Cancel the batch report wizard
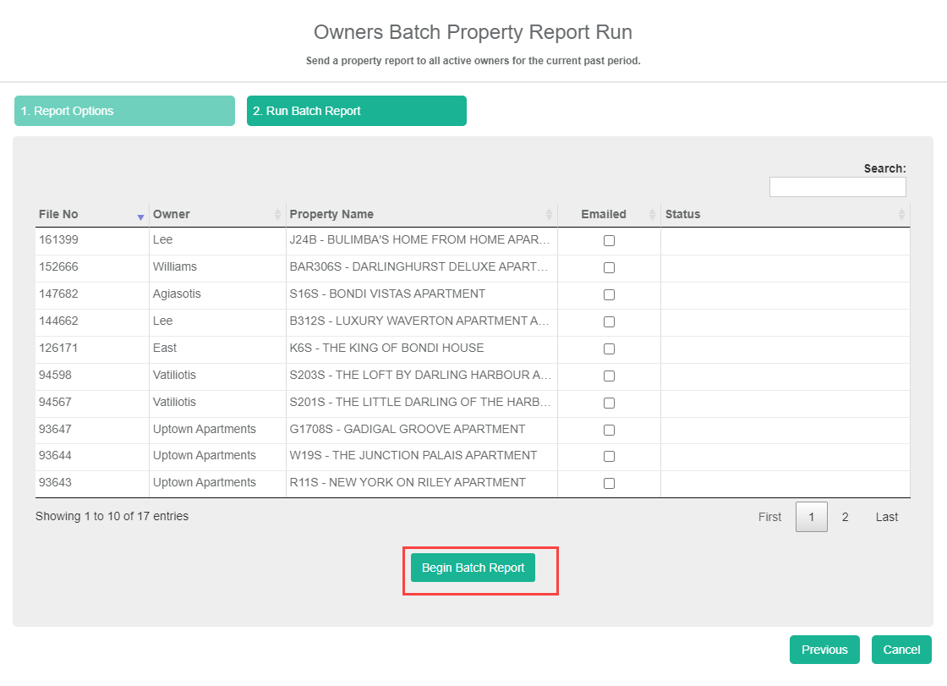The image size is (947, 686). [901, 650]
